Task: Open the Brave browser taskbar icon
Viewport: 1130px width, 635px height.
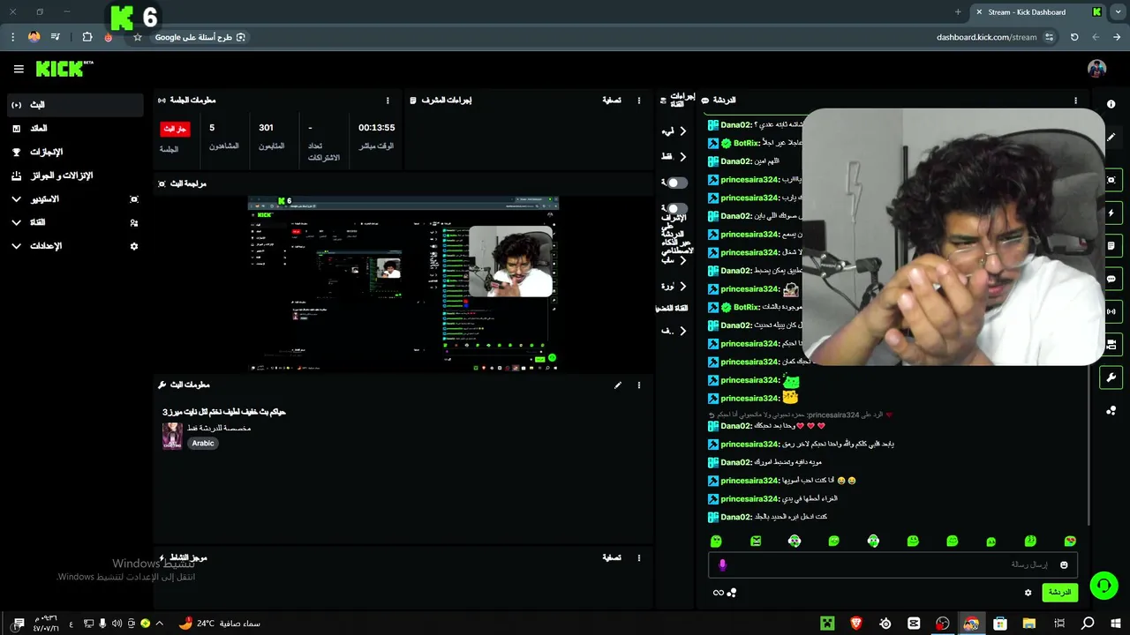Action: 855,624
